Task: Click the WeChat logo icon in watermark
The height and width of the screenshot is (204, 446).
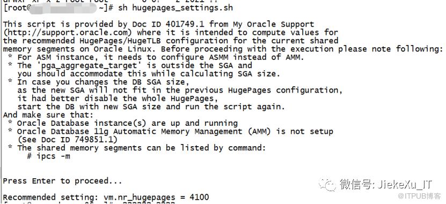Action: click(327, 184)
